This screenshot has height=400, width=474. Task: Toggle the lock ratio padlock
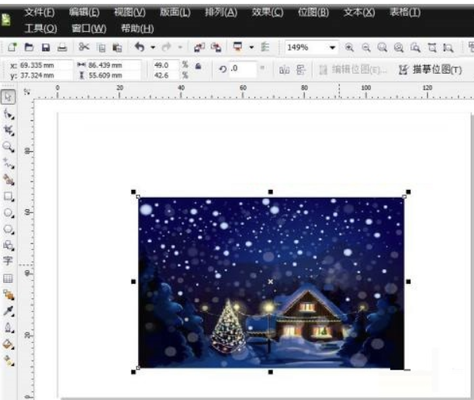click(199, 66)
